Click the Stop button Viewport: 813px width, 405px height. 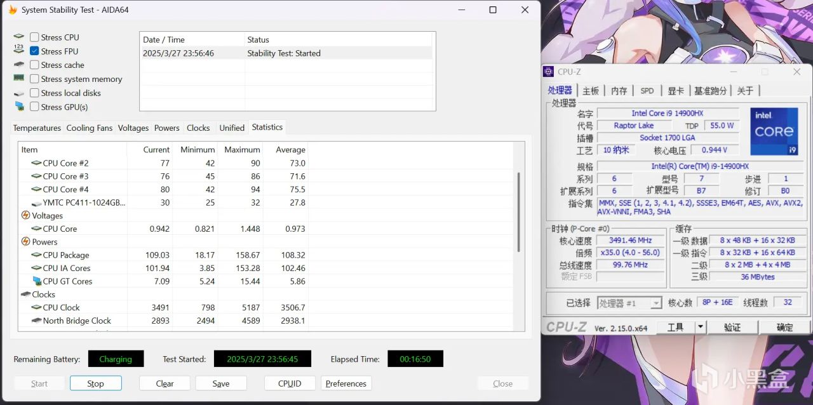click(x=95, y=383)
